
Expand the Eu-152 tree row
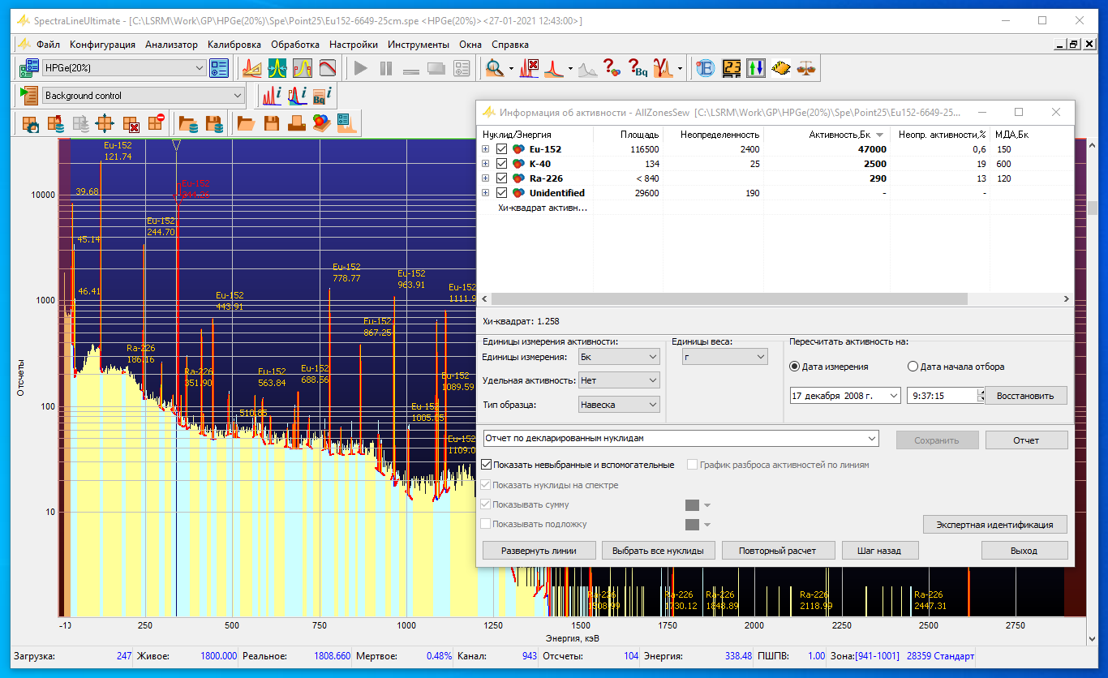point(486,149)
